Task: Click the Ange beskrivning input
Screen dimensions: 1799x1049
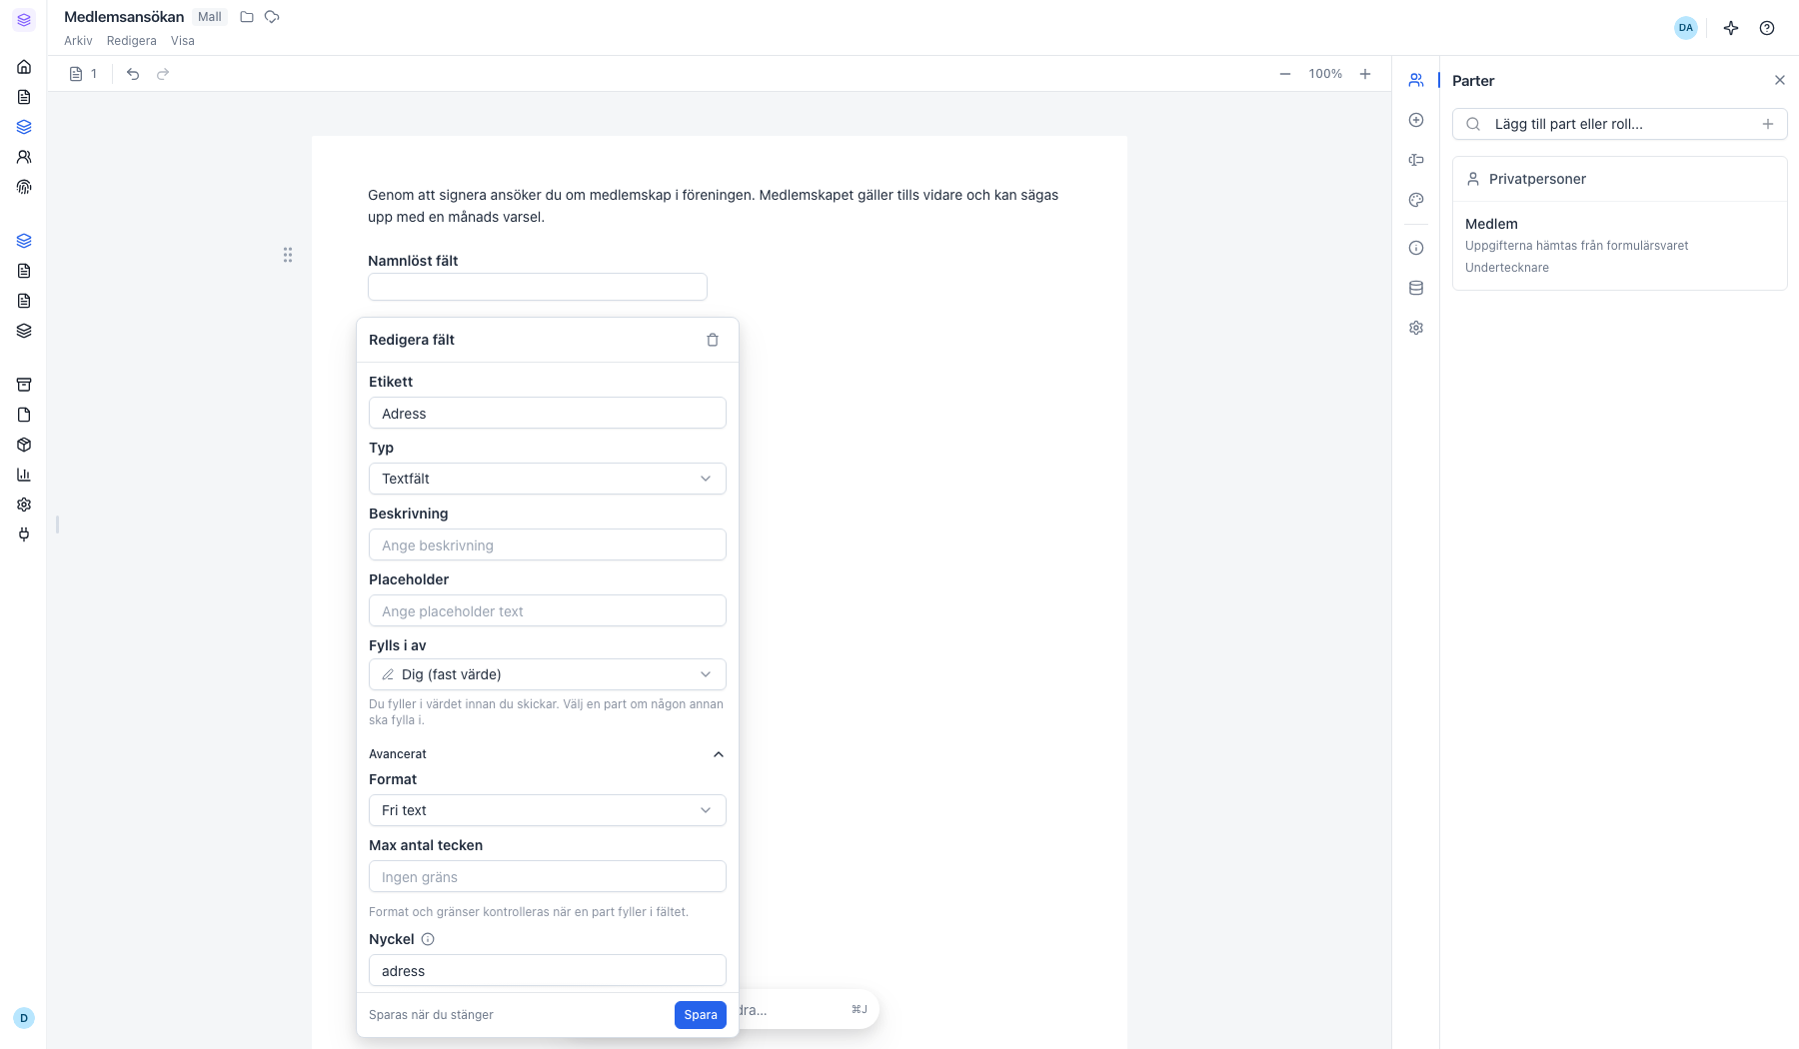Action: tap(548, 544)
